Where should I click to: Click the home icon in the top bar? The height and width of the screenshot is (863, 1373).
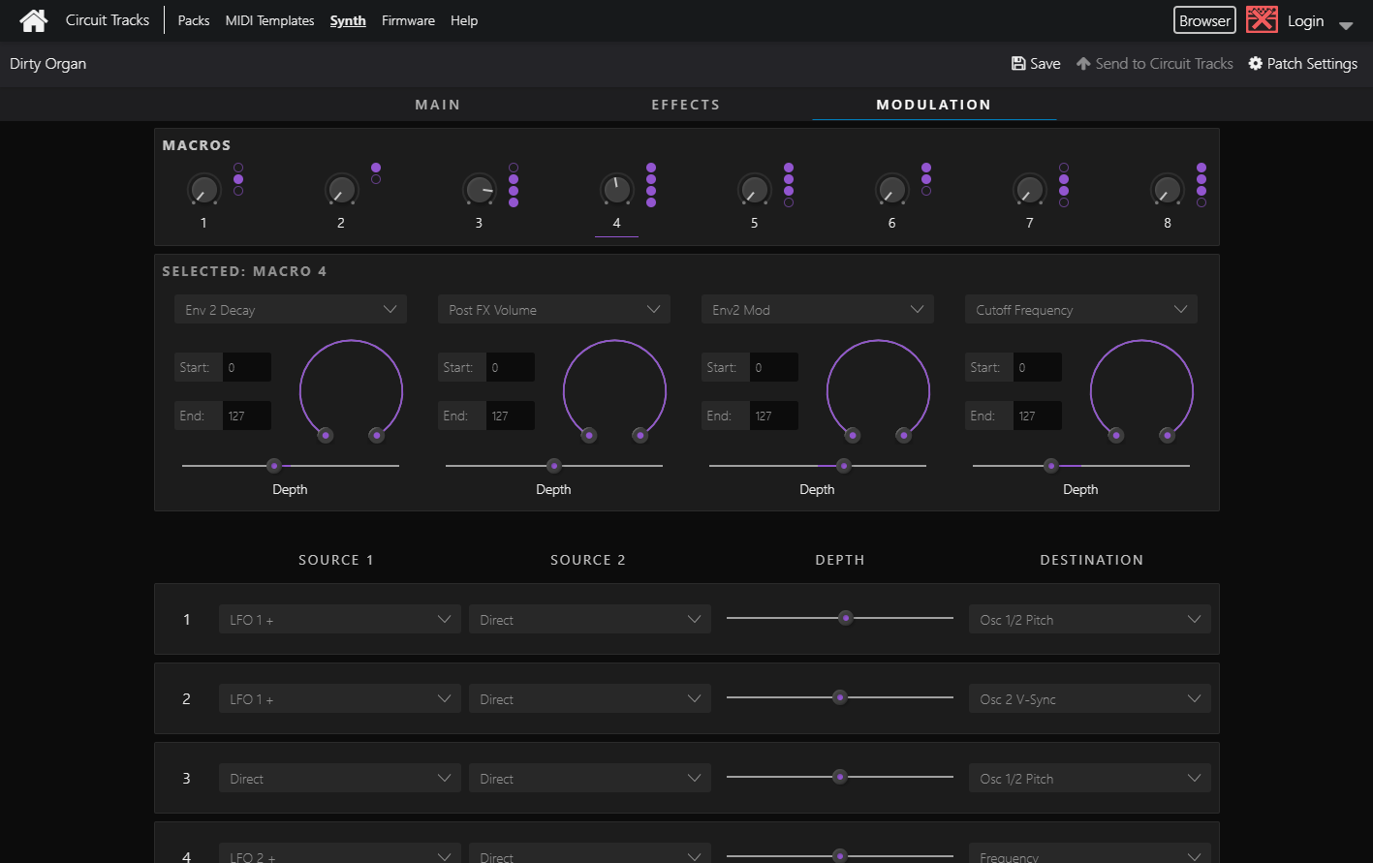pos(33,19)
